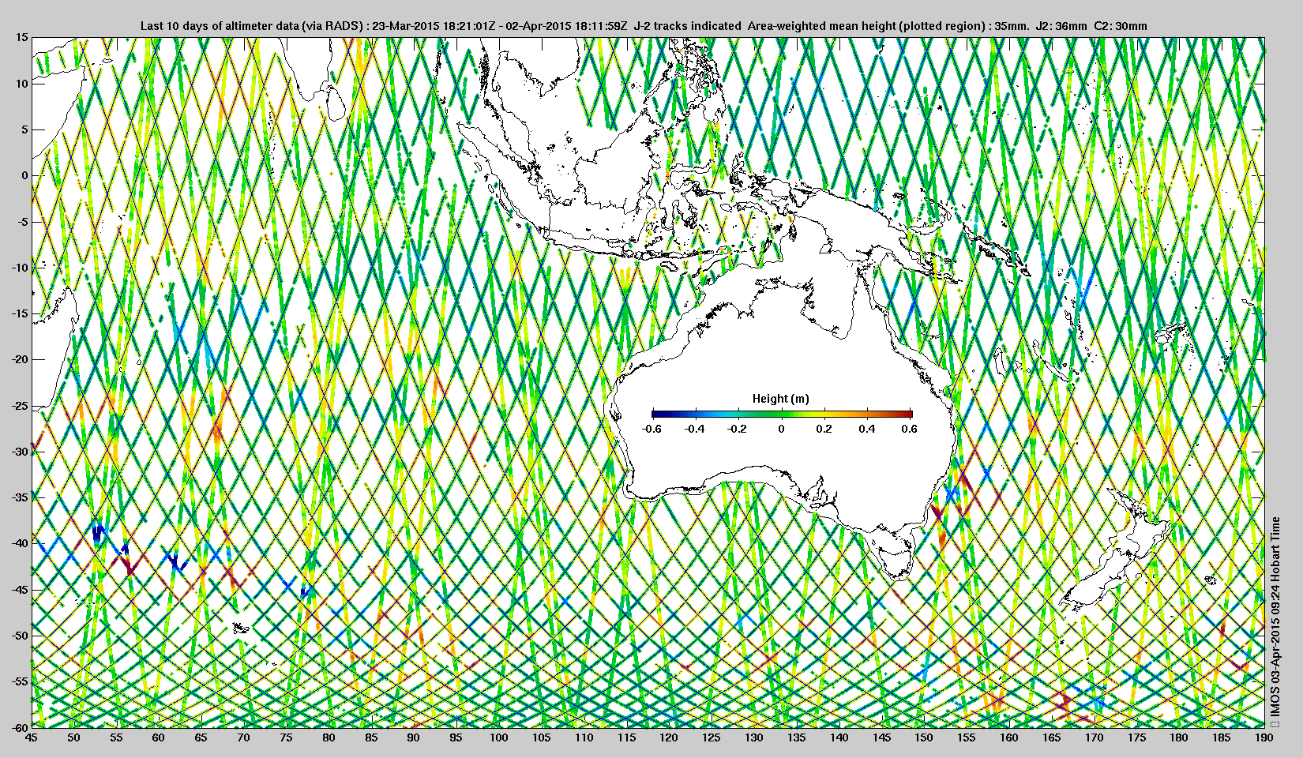Click the small square beside IMOS stamp
The image size is (1303, 758).
click(x=1275, y=722)
